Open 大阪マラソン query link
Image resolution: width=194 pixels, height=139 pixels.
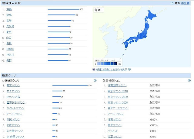(x=13, y=125)
